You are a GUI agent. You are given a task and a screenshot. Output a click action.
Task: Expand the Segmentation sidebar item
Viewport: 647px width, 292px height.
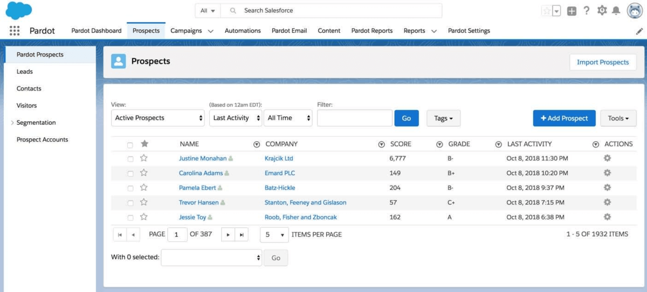(12, 123)
